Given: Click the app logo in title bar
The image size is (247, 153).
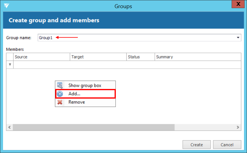Looking at the screenshot, I should pyautogui.click(x=6, y=6).
